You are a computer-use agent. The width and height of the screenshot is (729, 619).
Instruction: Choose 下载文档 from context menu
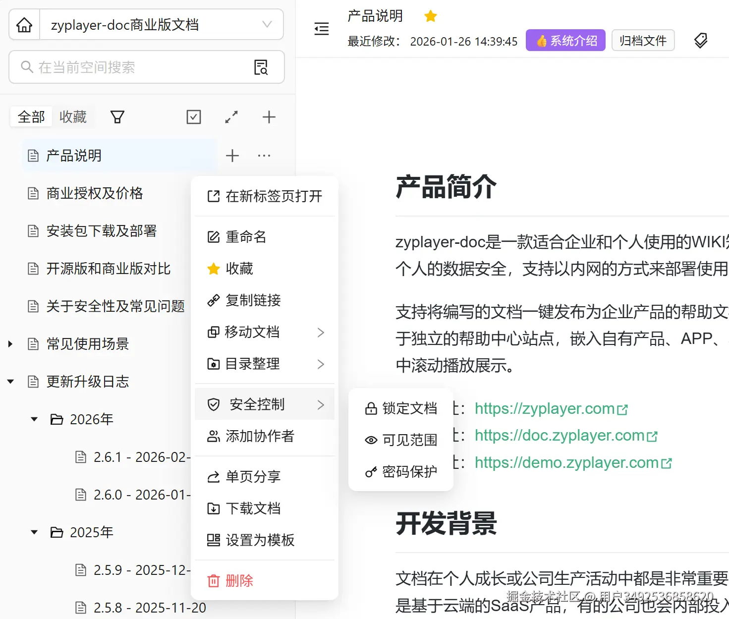coord(265,508)
